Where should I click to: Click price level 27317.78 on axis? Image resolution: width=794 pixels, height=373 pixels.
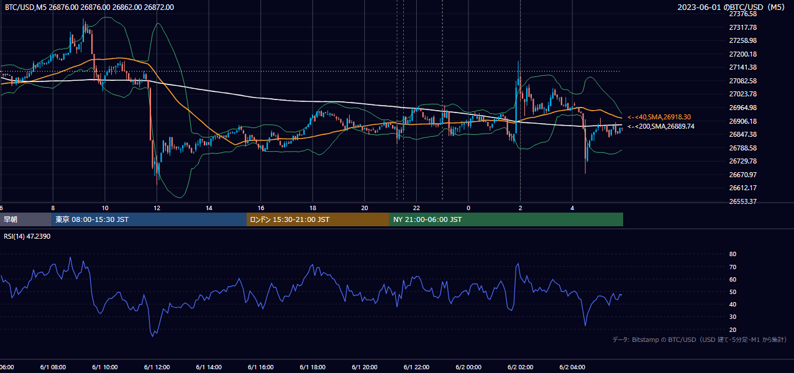[743, 27]
